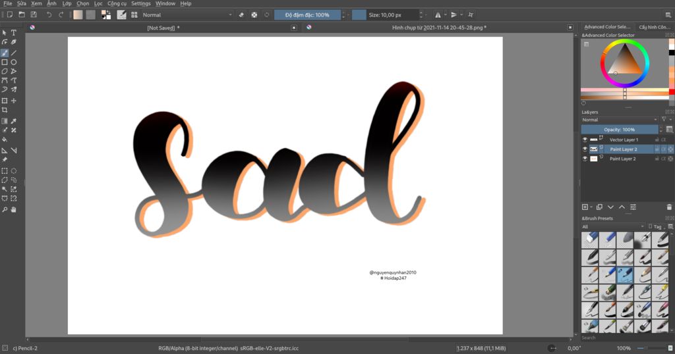
Task: Select the Calligraphy tool
Action: [14, 42]
